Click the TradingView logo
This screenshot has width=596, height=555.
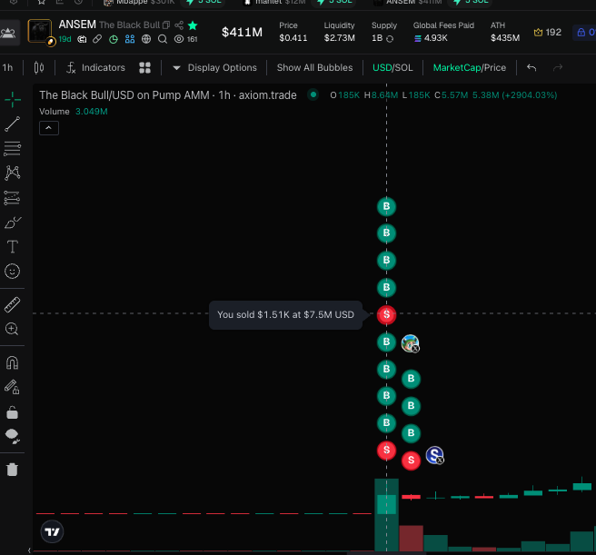coord(52,531)
